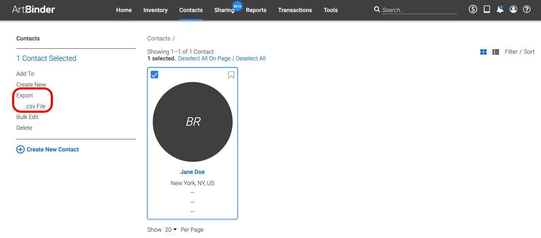Image resolution: width=541 pixels, height=238 pixels.
Task: Click the help question mark icon
Action: pos(527,9)
